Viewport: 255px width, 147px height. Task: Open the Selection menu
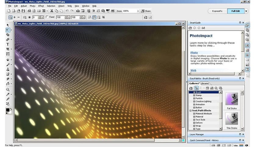coord(51,6)
